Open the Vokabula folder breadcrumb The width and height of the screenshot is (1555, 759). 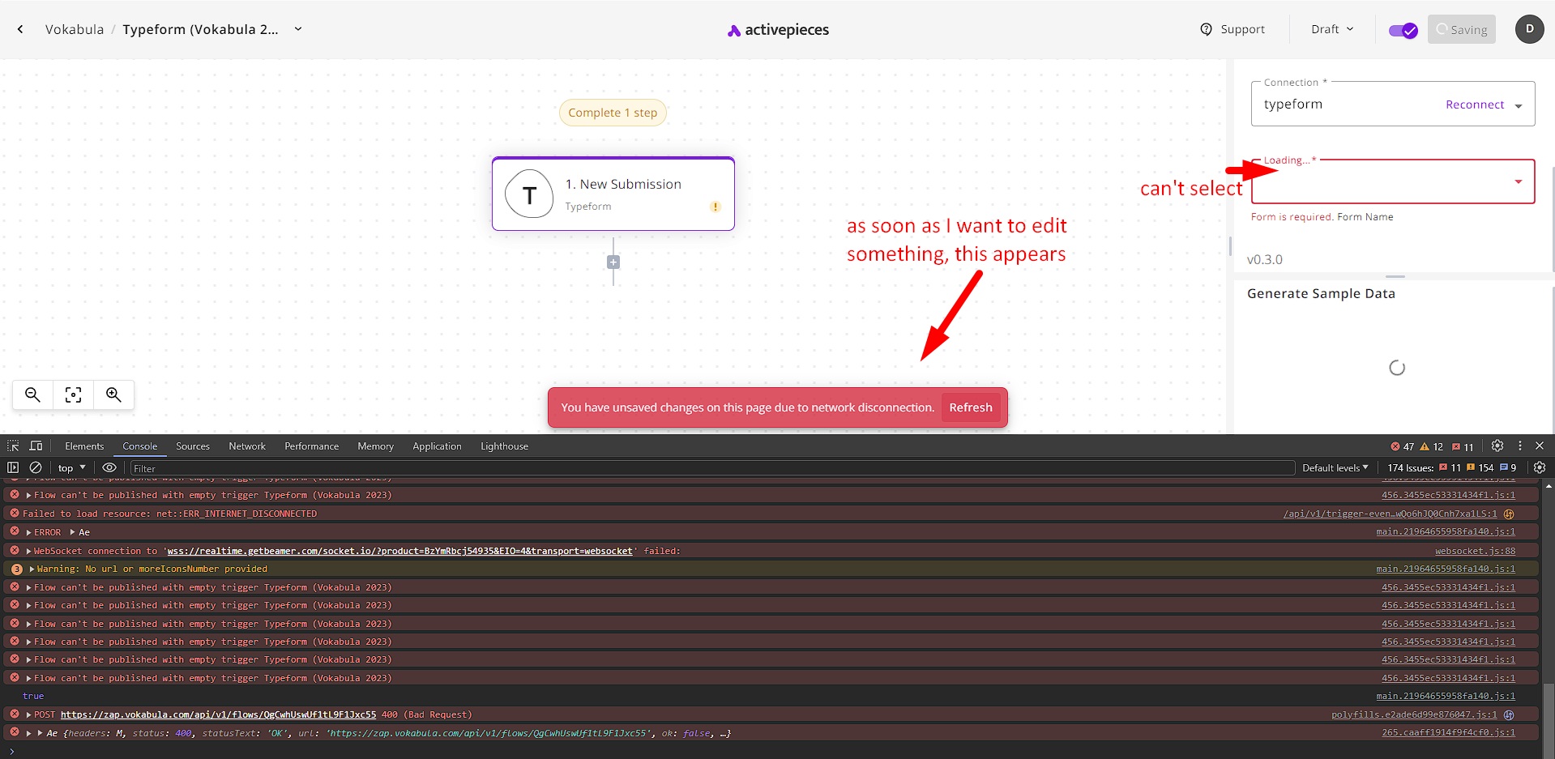pyautogui.click(x=75, y=29)
